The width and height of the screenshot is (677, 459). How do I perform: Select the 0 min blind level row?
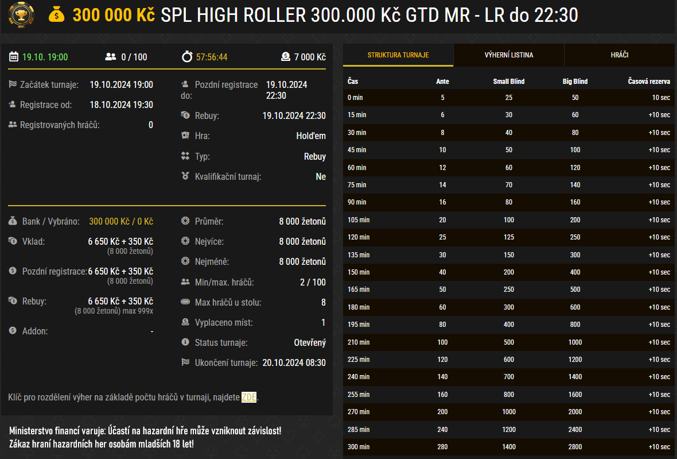[x=508, y=98]
